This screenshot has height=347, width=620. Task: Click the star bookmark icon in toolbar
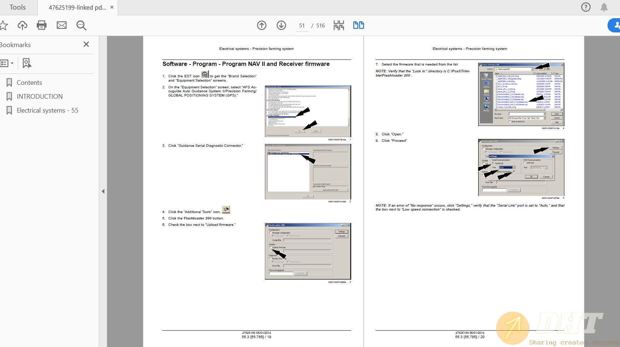tap(4, 25)
